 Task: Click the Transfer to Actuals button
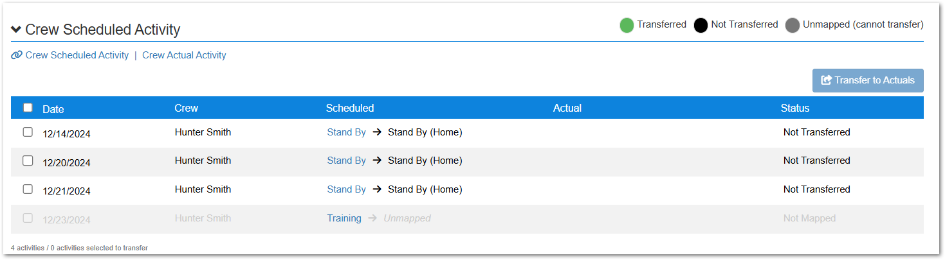[868, 80]
